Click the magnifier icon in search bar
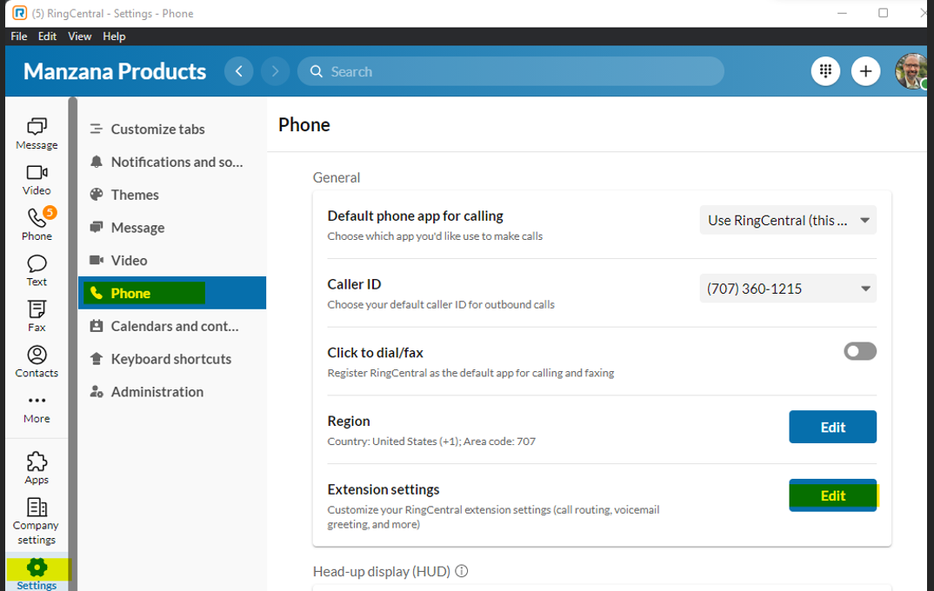 pos(317,71)
